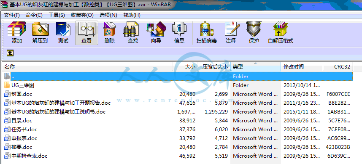
Task: Click the compressed size value 4,712
Action: point(221,138)
